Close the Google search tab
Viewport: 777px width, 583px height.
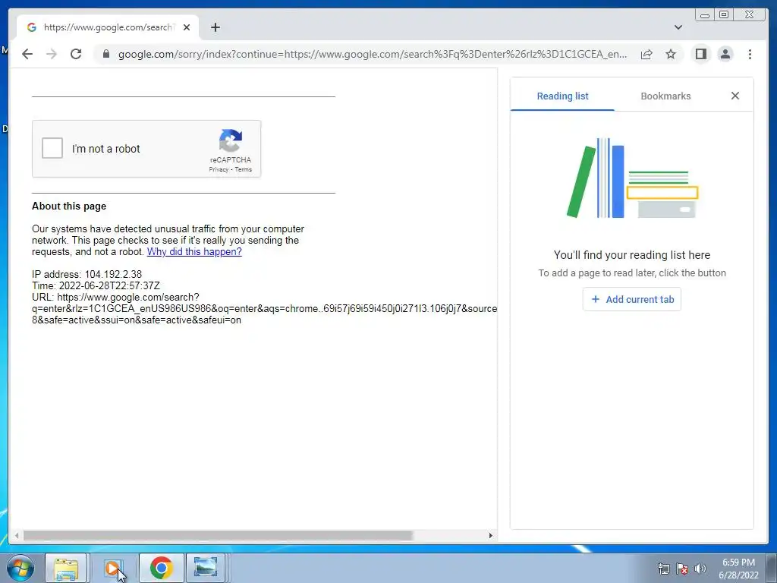pyautogui.click(x=187, y=27)
